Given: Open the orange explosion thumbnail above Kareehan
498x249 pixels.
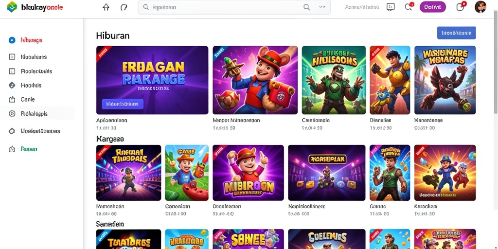Looking at the screenshot, I should (445, 173).
